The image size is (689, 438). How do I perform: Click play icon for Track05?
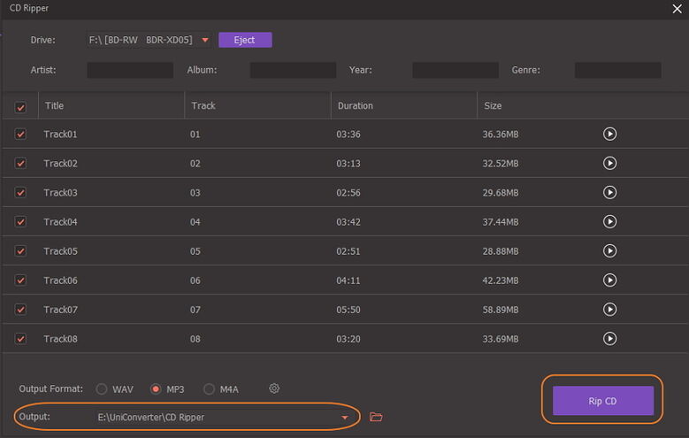click(609, 250)
